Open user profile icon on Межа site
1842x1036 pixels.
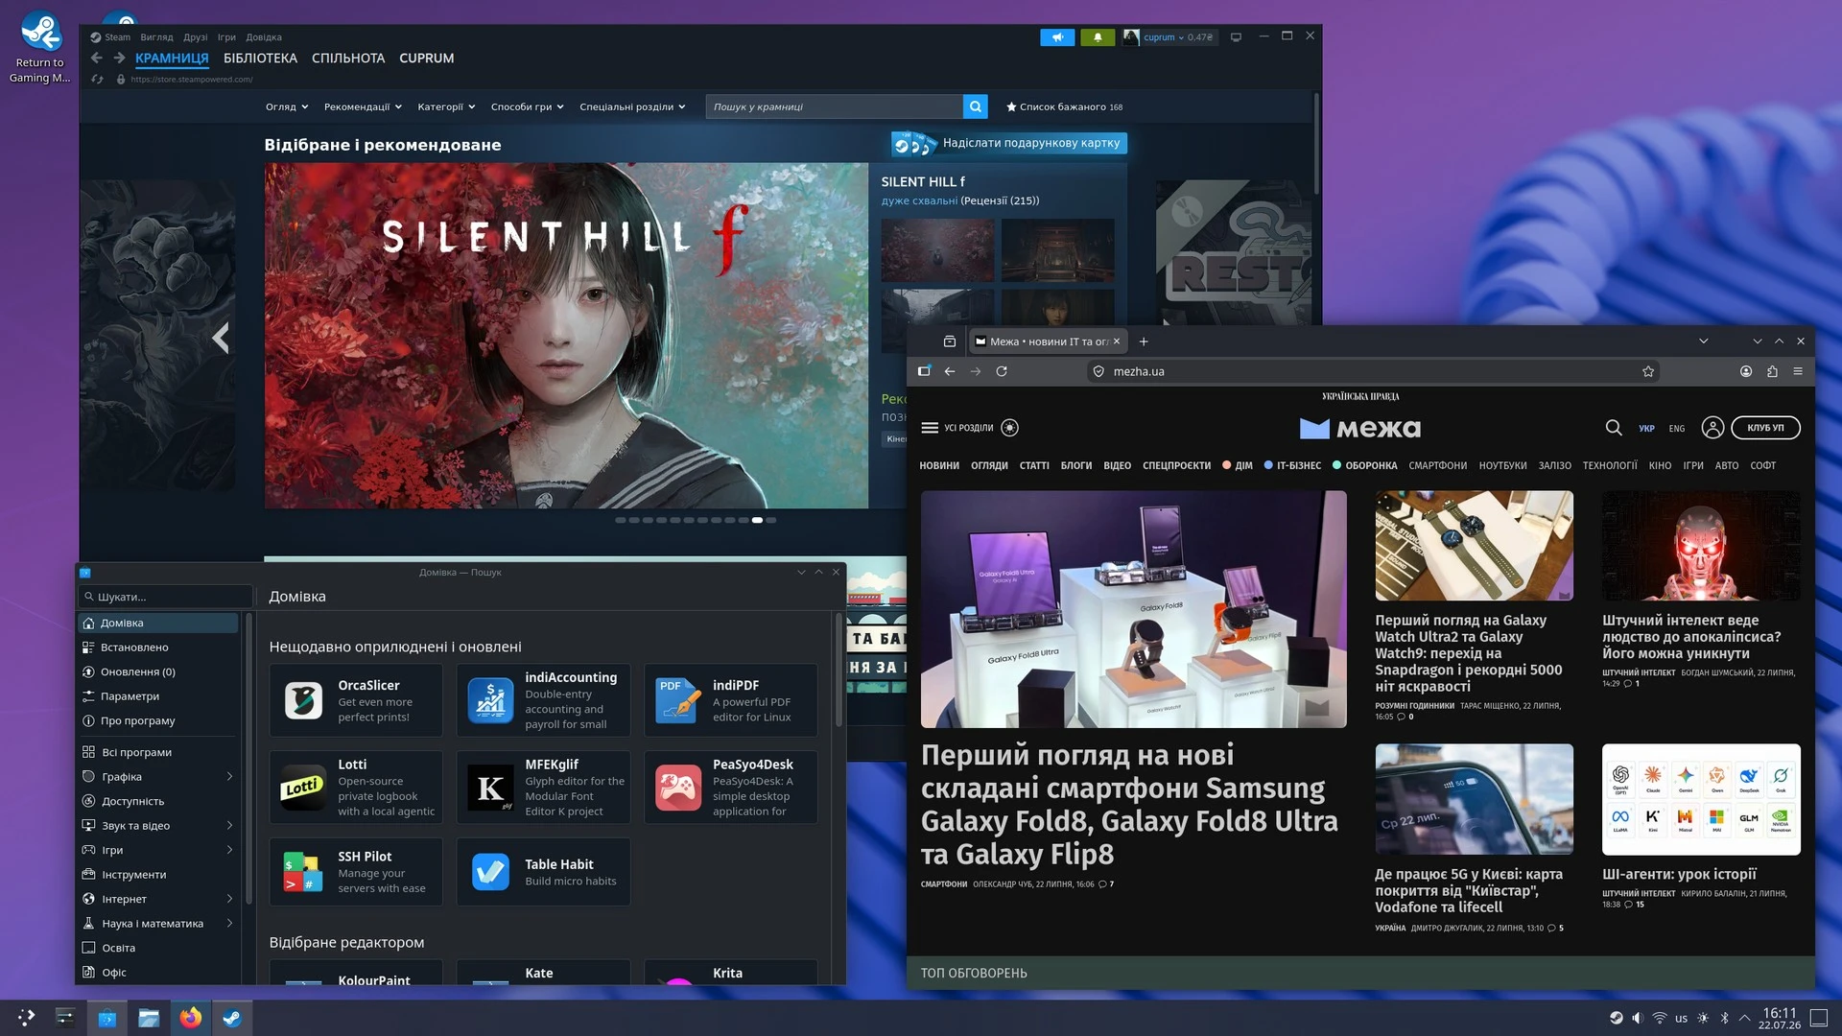coord(1712,428)
